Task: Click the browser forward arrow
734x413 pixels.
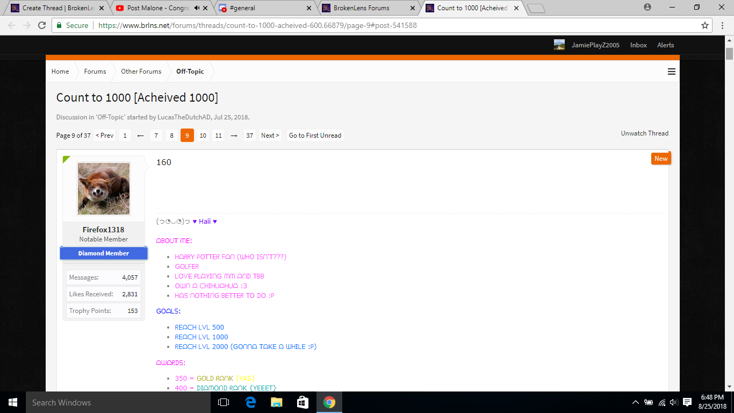Action: (27, 25)
